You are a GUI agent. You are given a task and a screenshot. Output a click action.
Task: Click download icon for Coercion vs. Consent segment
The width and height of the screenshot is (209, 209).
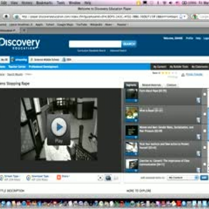tap(198, 170)
